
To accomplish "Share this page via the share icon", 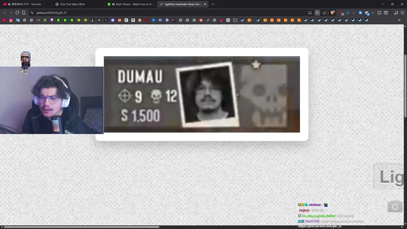I will [x=325, y=13].
